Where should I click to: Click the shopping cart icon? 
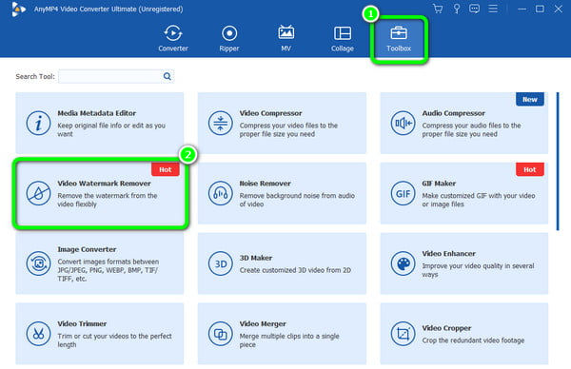tap(438, 9)
